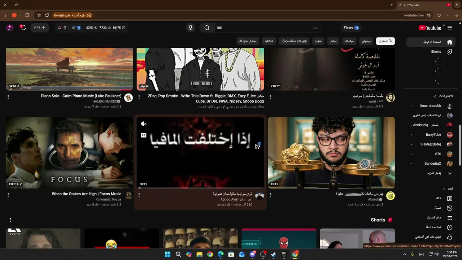
Task: Open the watch history clock icon in sidebar
Action: point(450,208)
